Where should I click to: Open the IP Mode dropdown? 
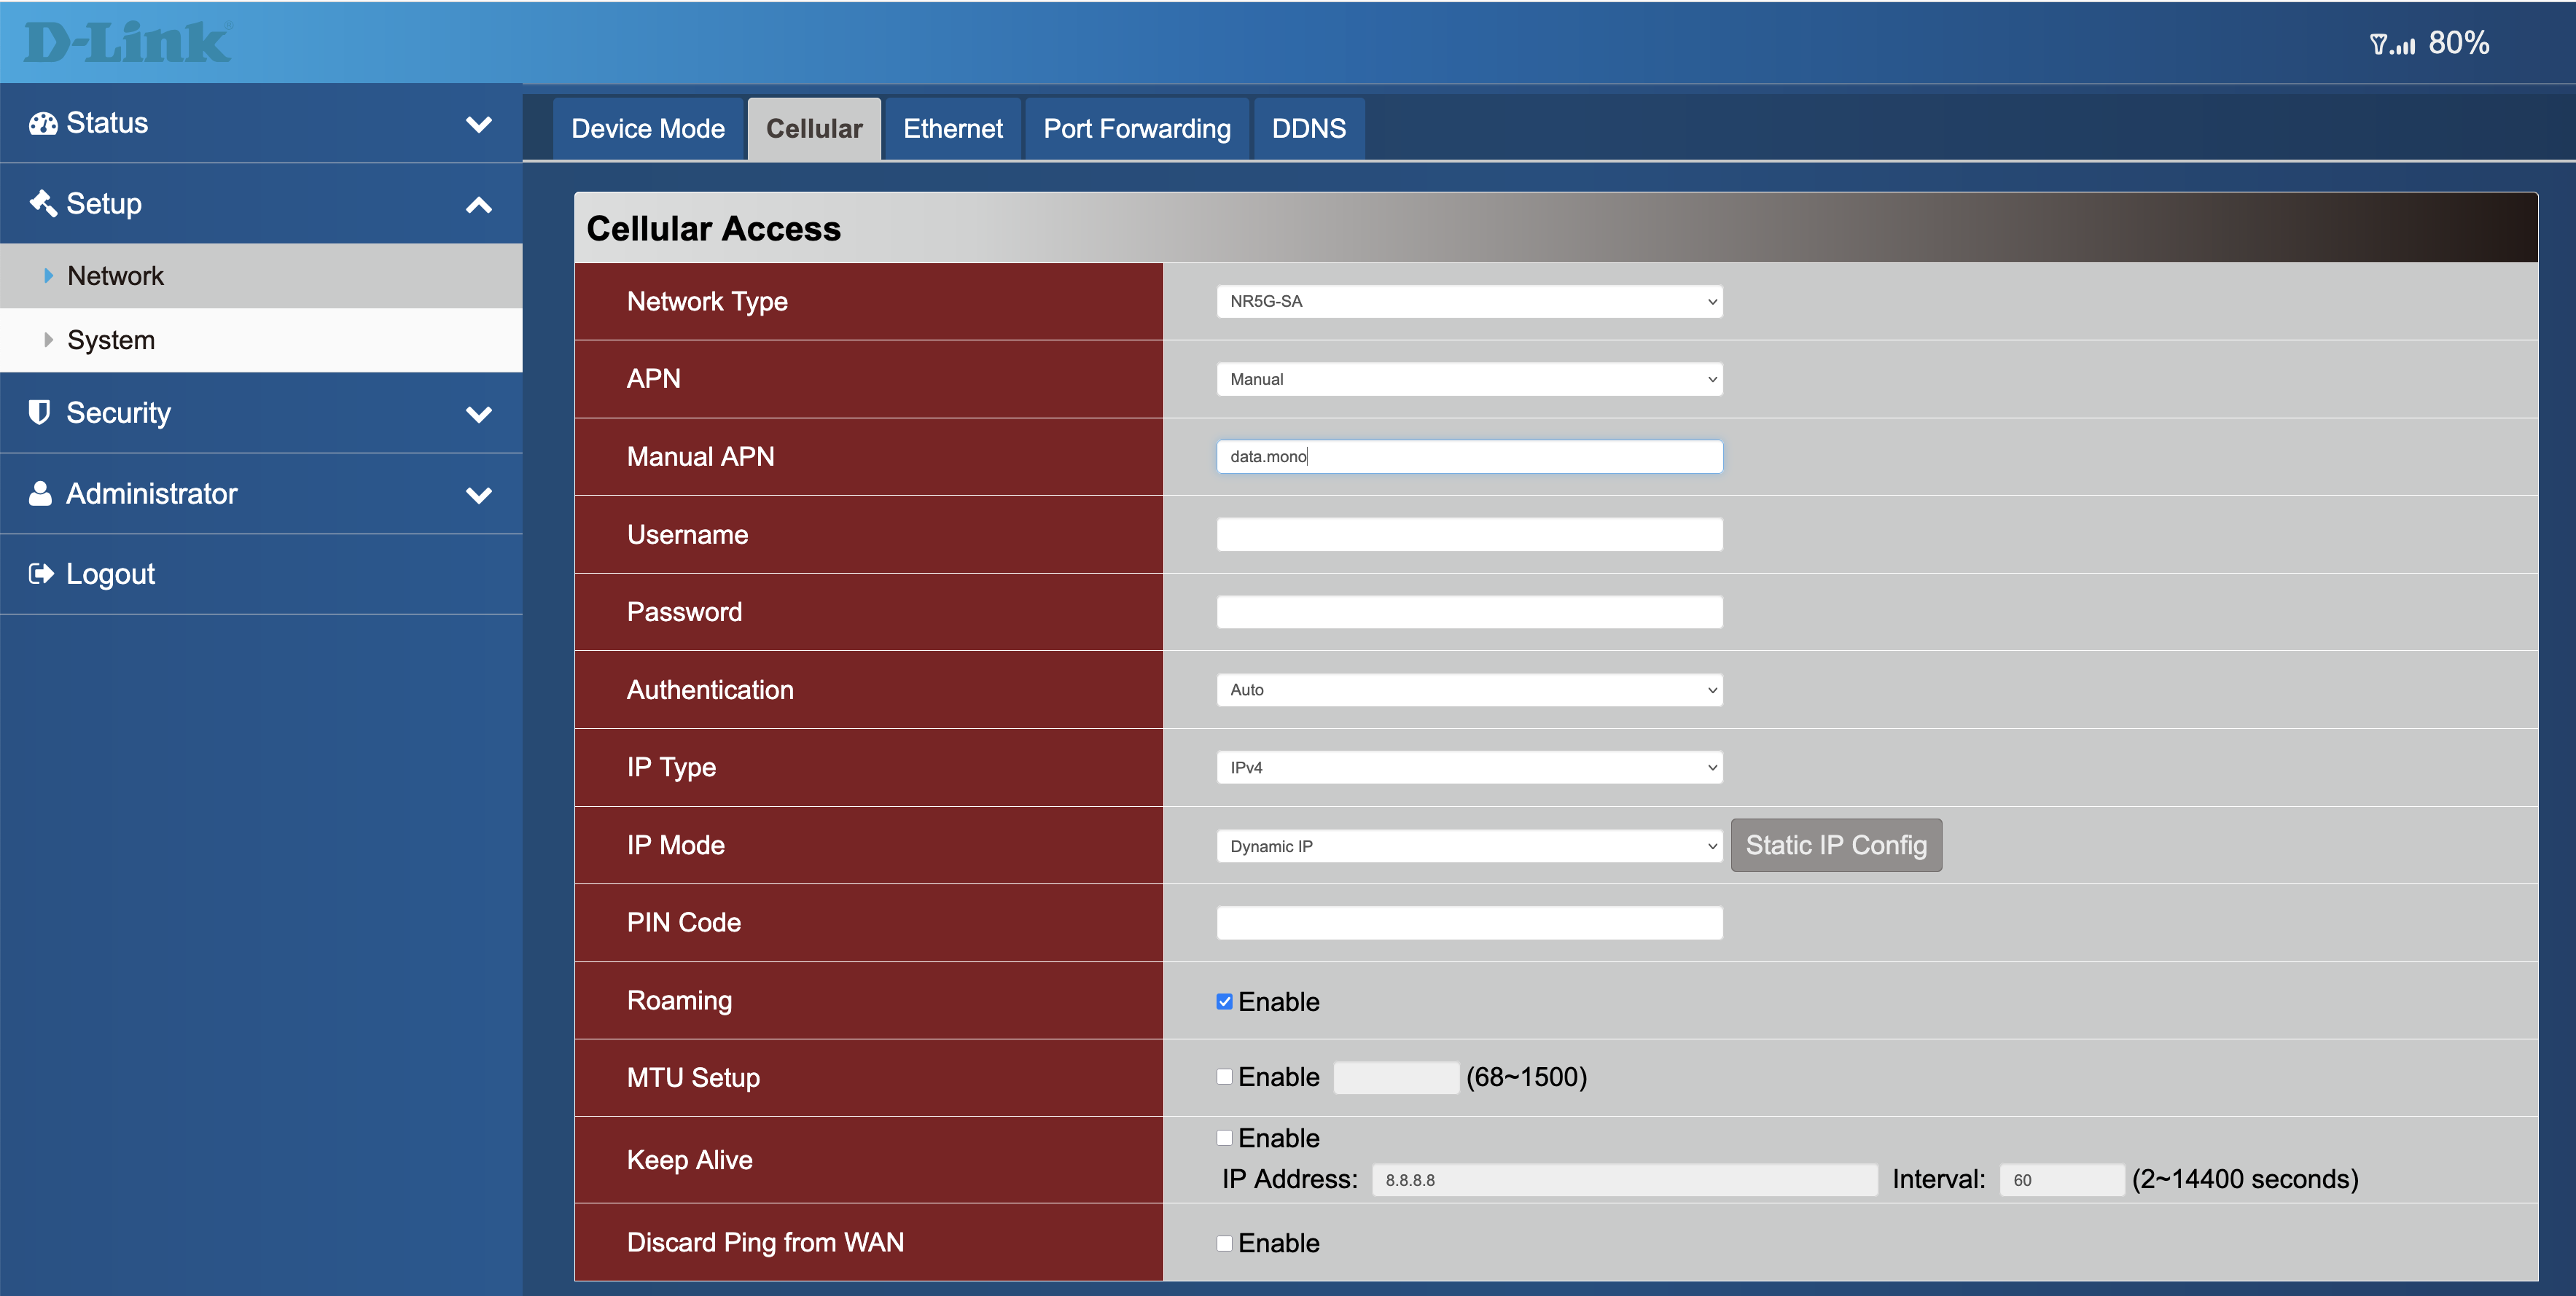[x=1468, y=846]
